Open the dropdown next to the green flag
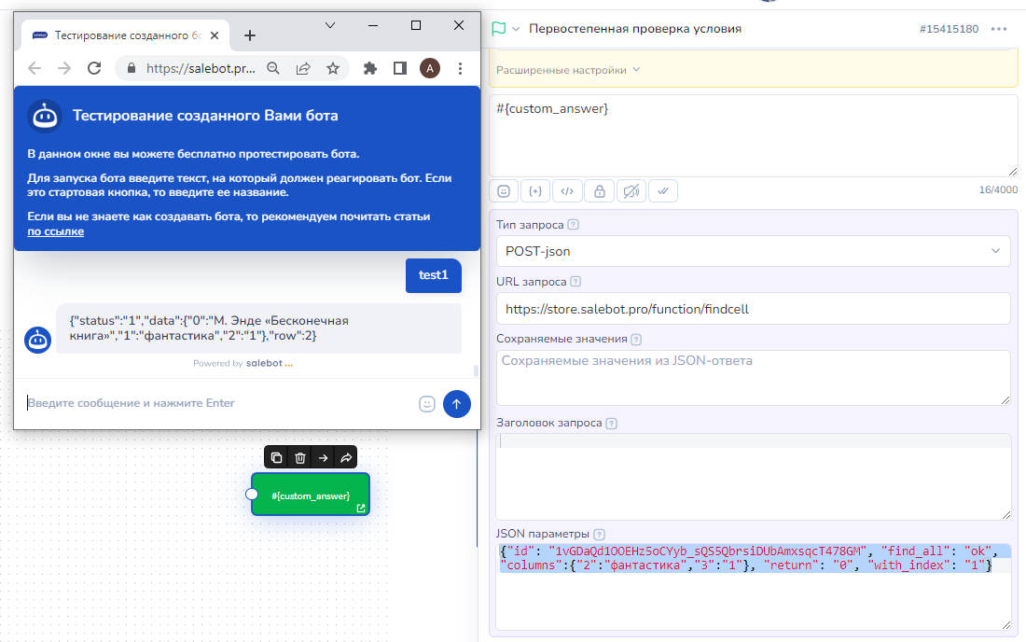 pyautogui.click(x=516, y=29)
